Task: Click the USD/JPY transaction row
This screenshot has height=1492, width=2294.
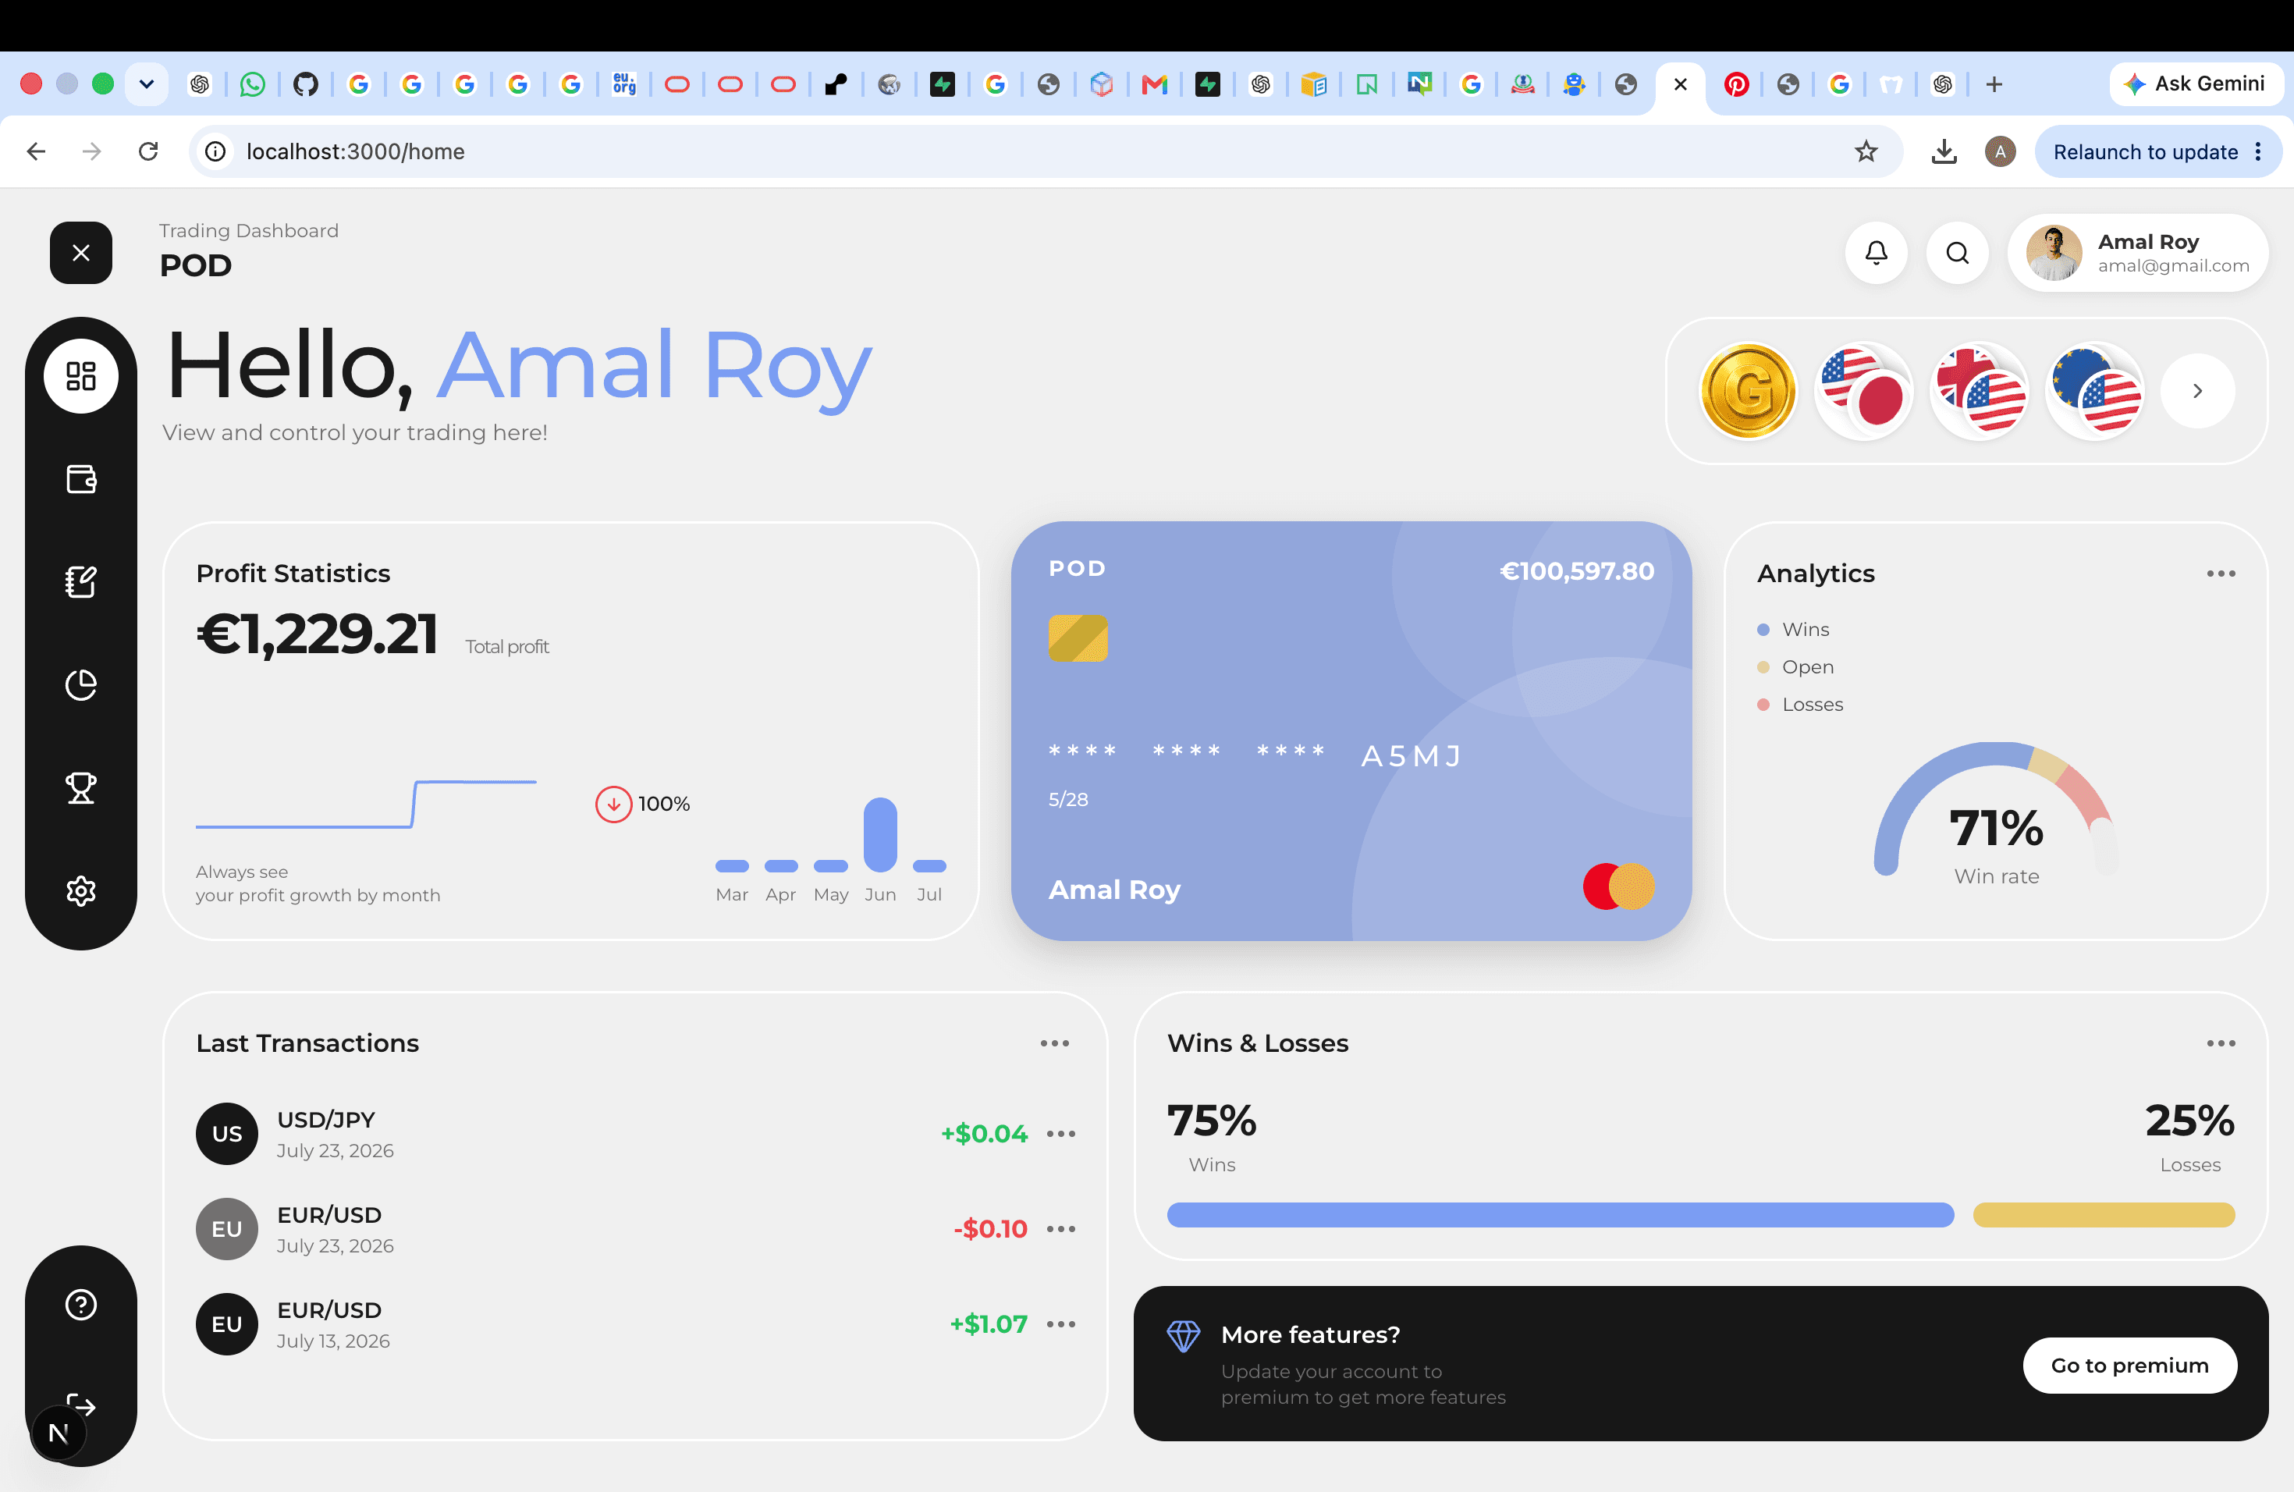Action: (x=635, y=1134)
